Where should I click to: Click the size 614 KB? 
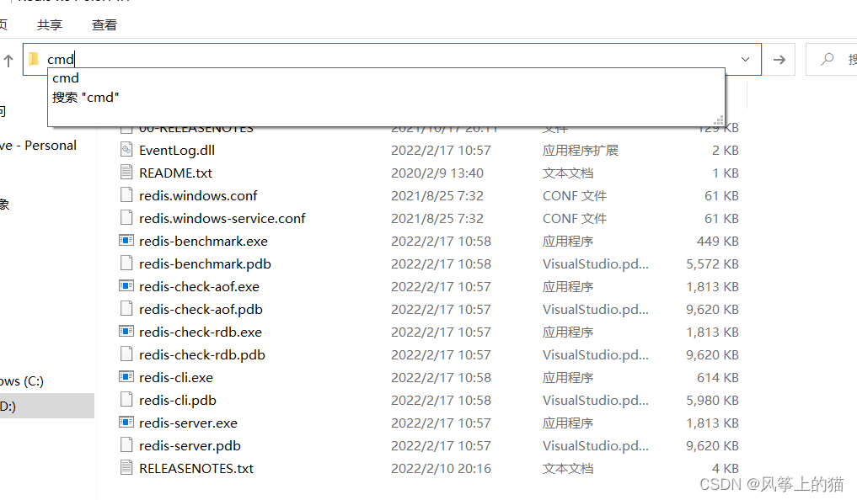(718, 378)
